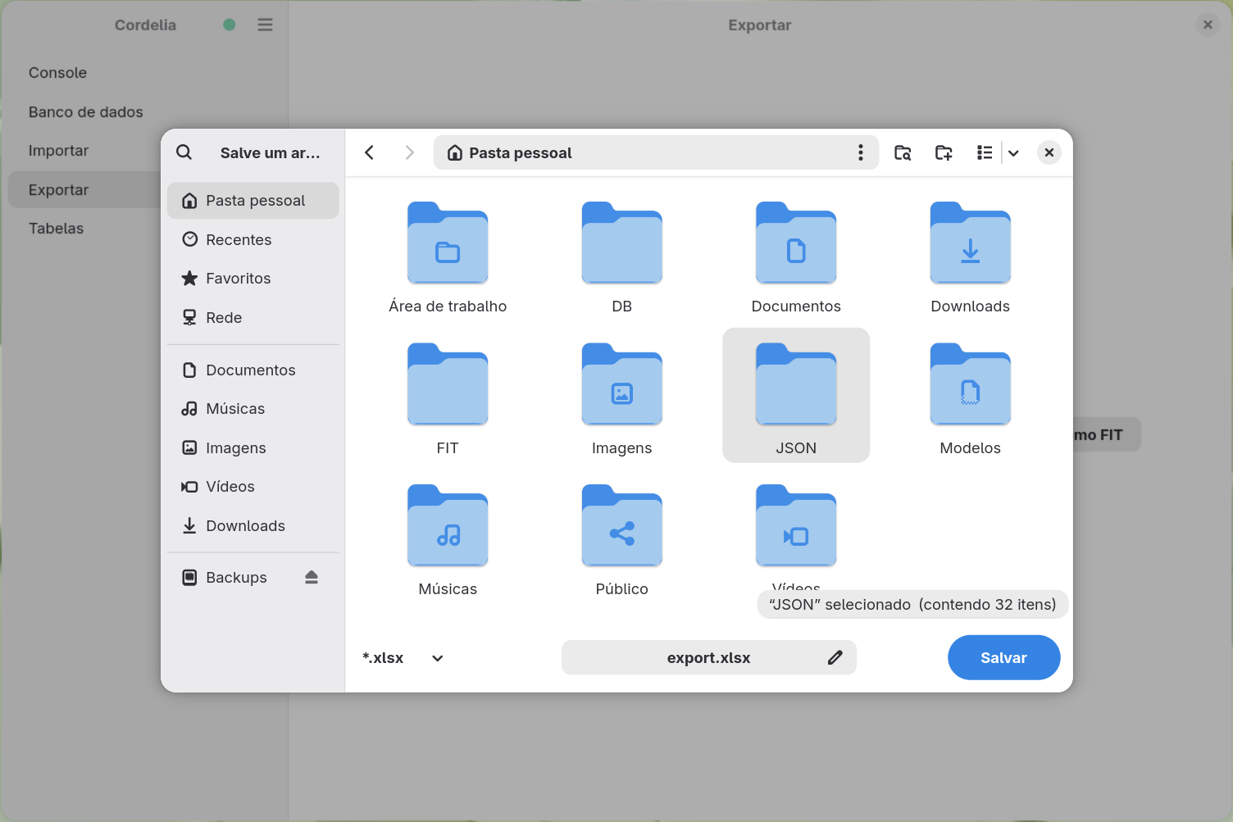
Task: Click the search icon in file dialog
Action: click(x=184, y=152)
